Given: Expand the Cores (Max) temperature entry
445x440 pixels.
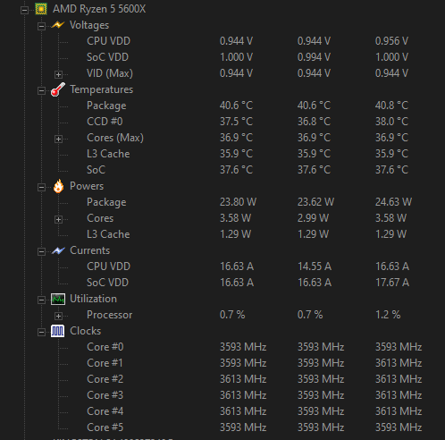Looking at the screenshot, I should (x=58, y=139).
